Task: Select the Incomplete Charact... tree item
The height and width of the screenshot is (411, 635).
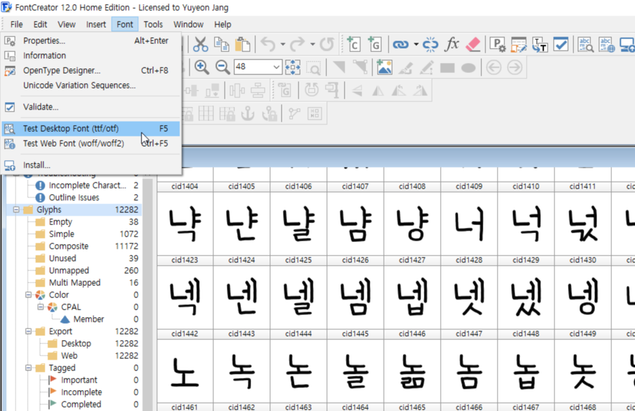Action: (87, 185)
